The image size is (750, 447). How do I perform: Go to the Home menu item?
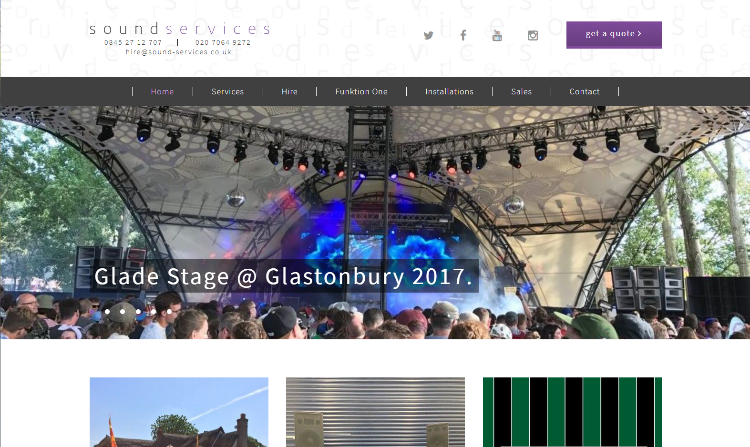click(x=162, y=91)
